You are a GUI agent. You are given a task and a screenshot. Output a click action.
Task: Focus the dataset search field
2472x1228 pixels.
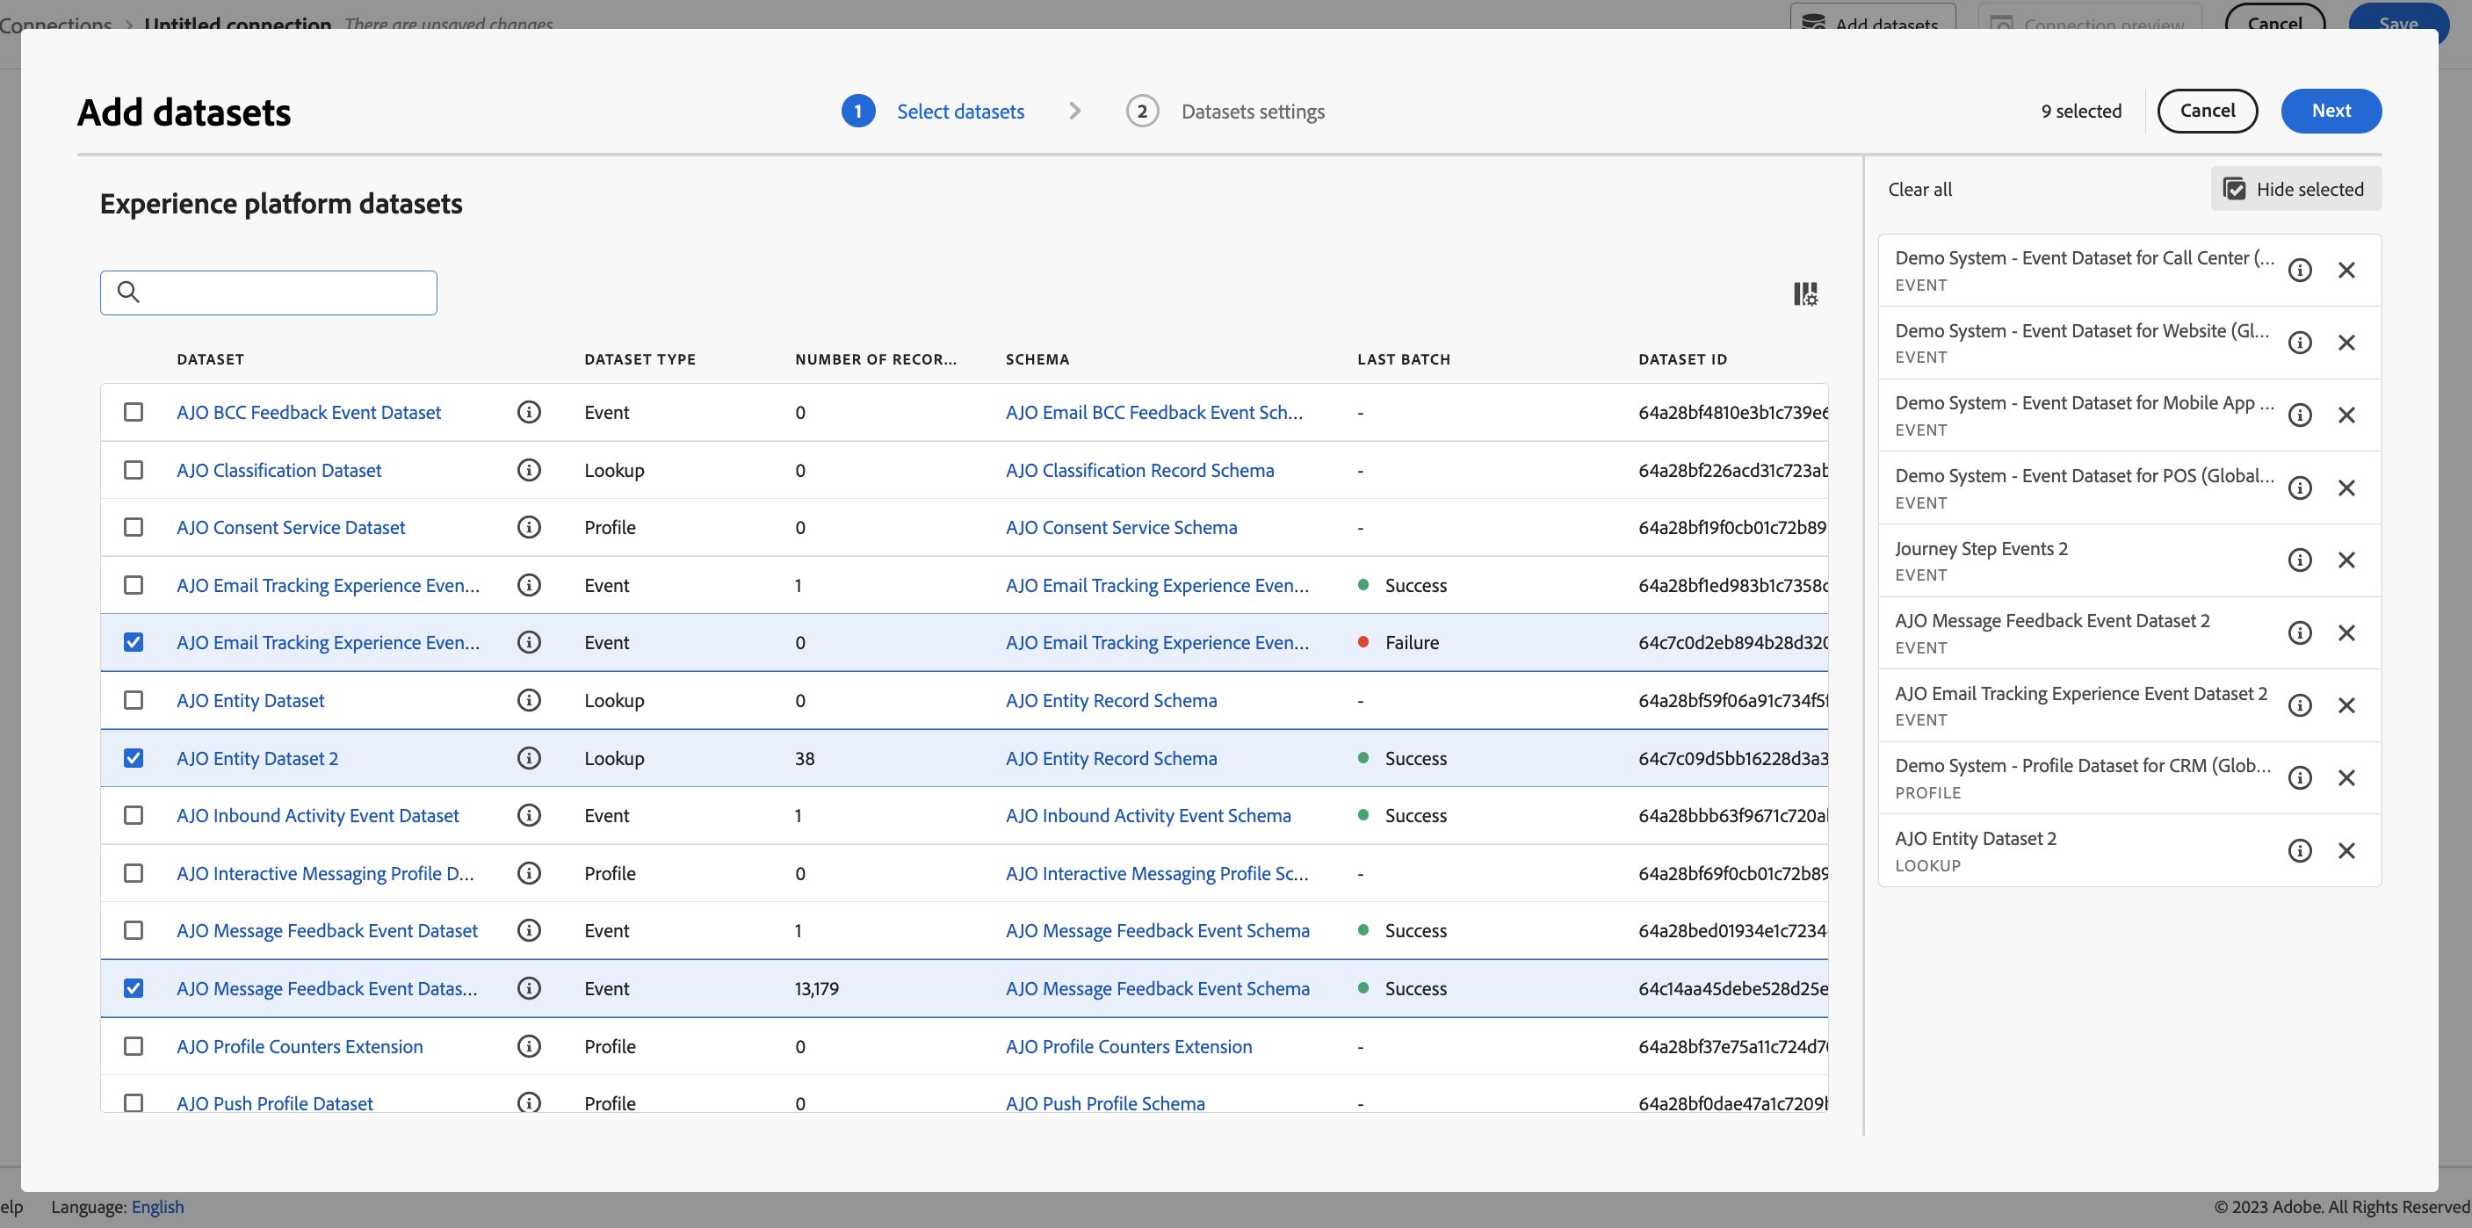269,293
